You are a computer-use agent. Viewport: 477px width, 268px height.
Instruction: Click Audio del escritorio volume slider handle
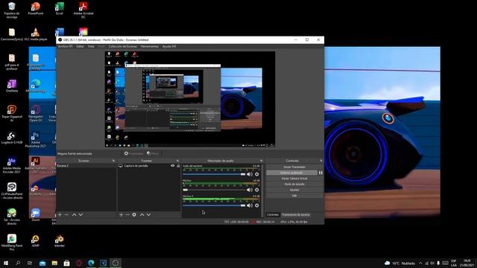pos(243,174)
